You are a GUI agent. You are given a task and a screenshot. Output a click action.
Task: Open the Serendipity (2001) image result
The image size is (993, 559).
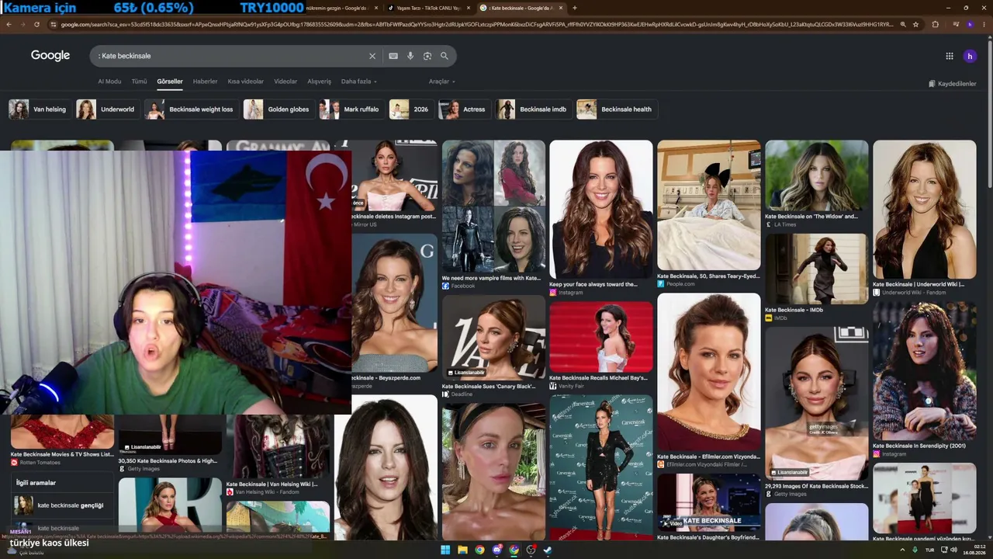[925, 371]
